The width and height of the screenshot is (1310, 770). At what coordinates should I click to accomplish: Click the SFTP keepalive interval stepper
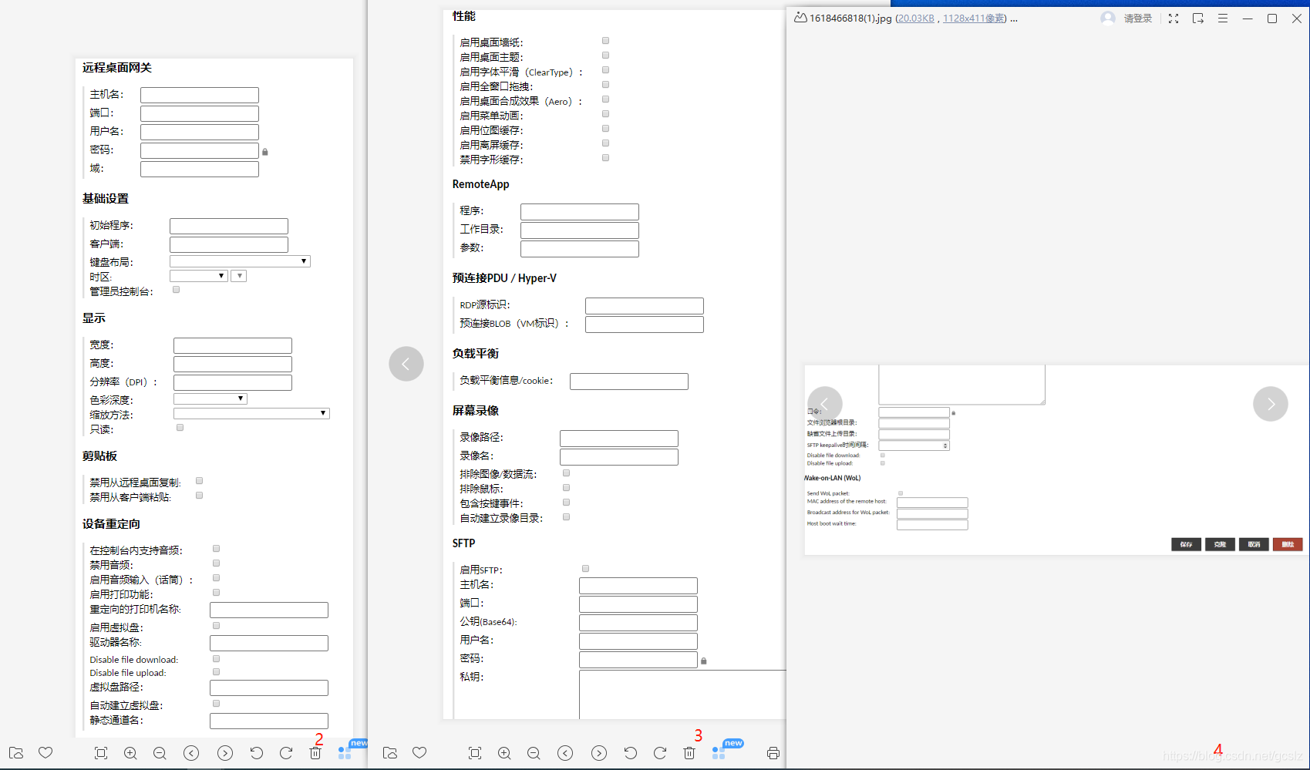(x=945, y=446)
